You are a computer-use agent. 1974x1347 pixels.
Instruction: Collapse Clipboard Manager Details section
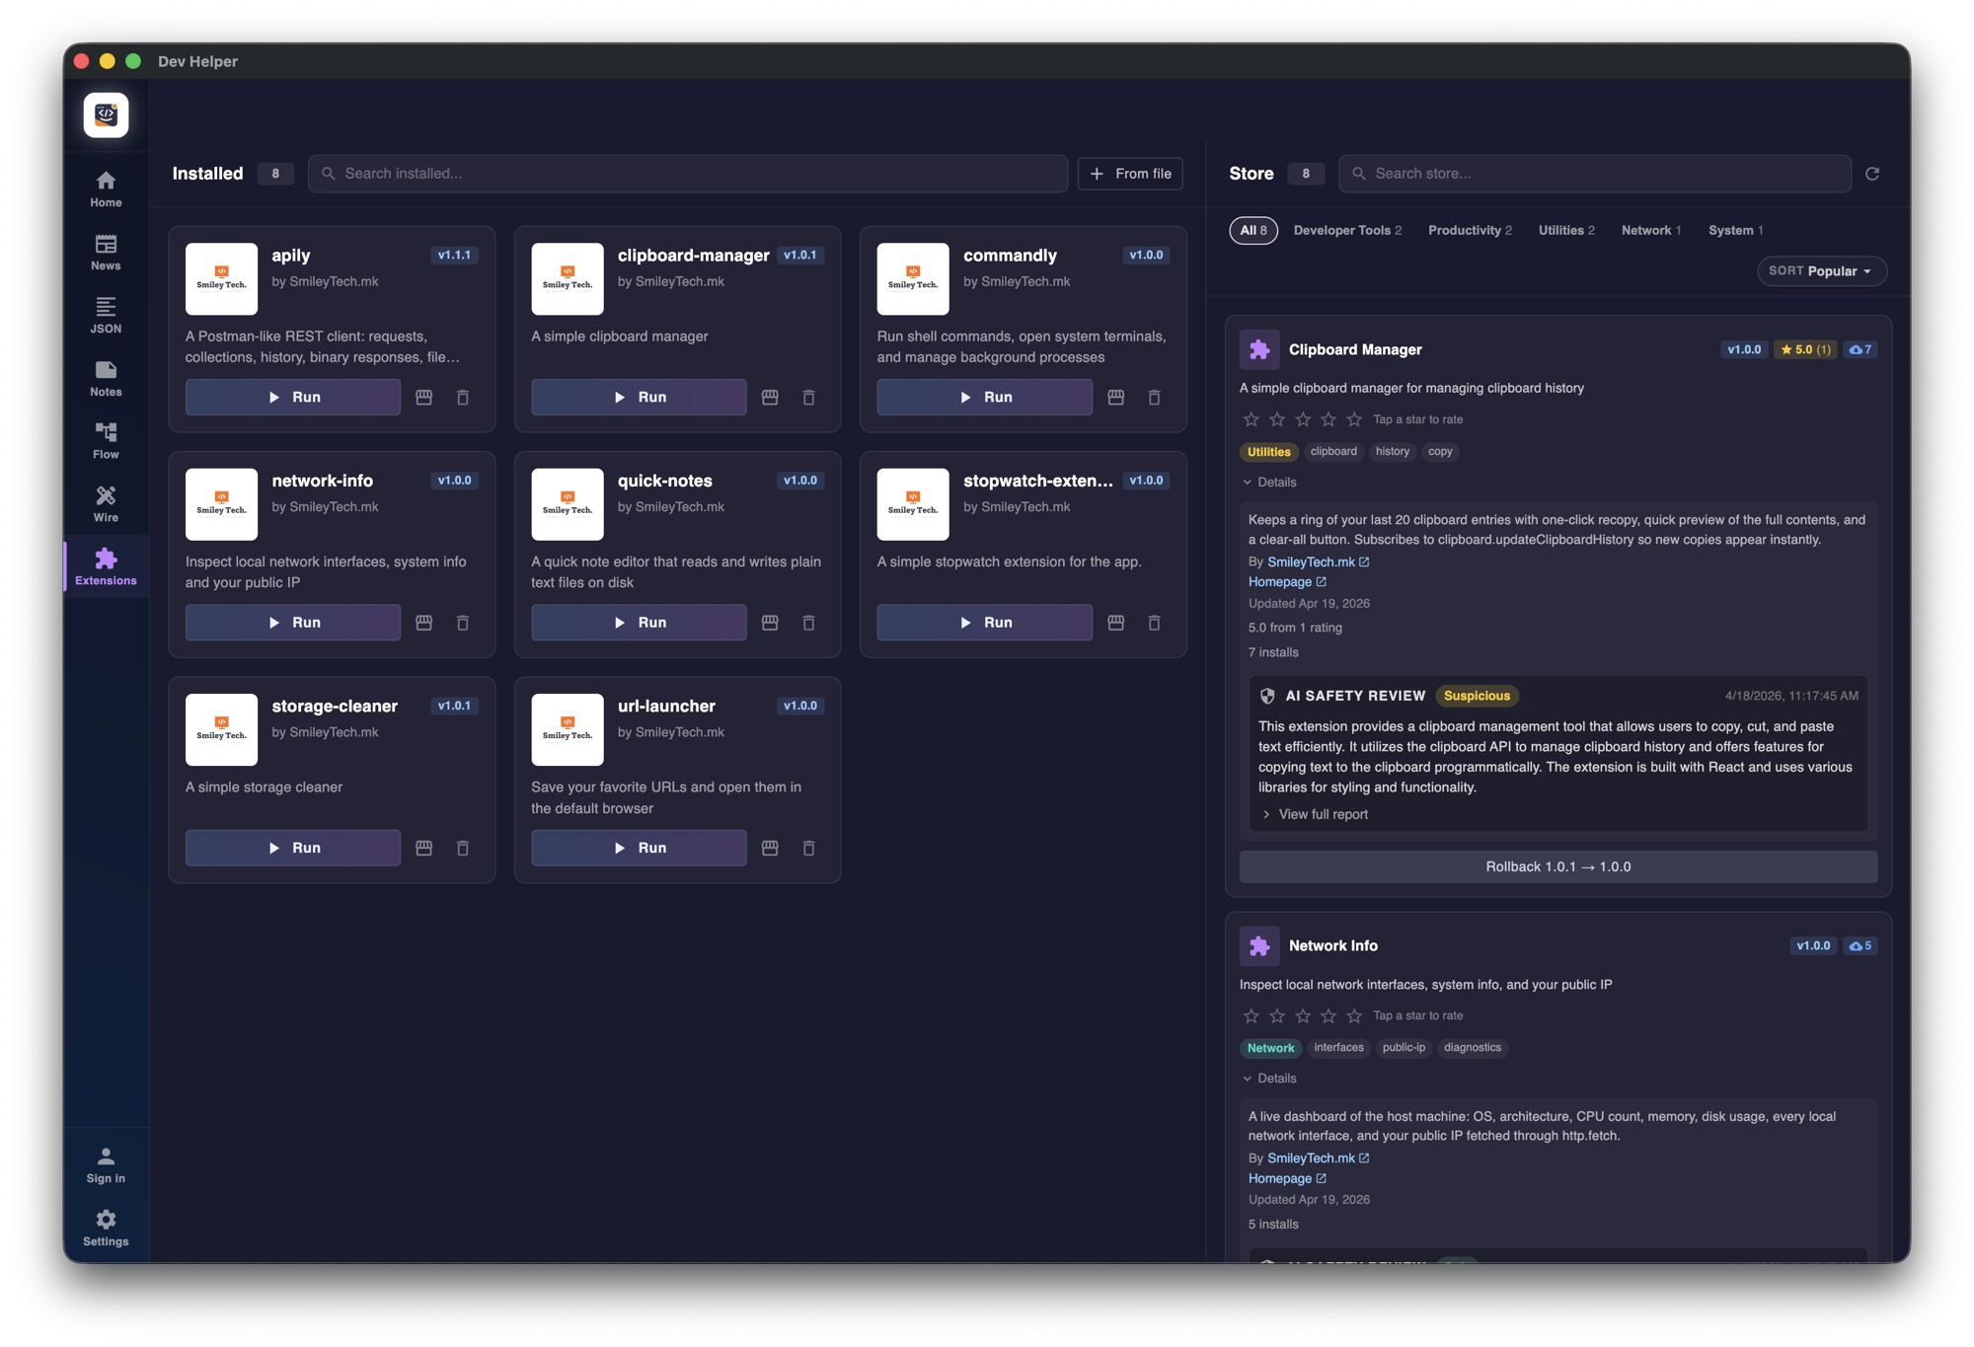(1269, 483)
